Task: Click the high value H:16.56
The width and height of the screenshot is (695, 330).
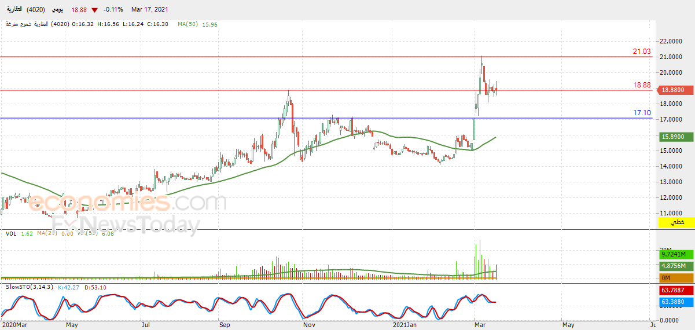Action: coord(108,24)
